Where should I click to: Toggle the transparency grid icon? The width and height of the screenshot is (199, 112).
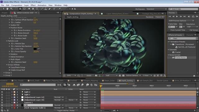[x=123, y=76]
